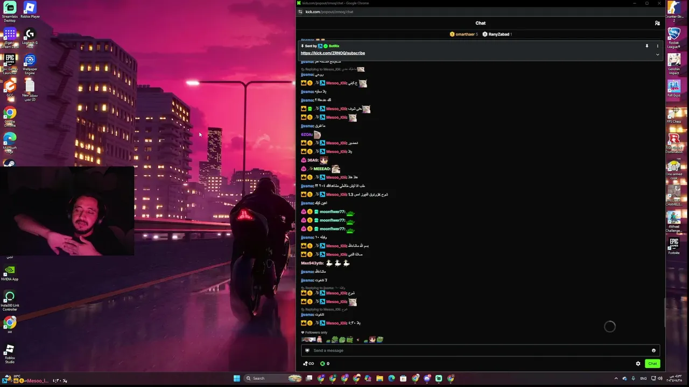
Task: Switch ENG input language in tray
Action: pos(643,378)
